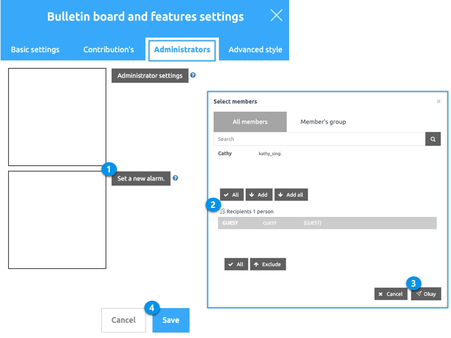Click the magnifier search icon button

[x=433, y=139]
